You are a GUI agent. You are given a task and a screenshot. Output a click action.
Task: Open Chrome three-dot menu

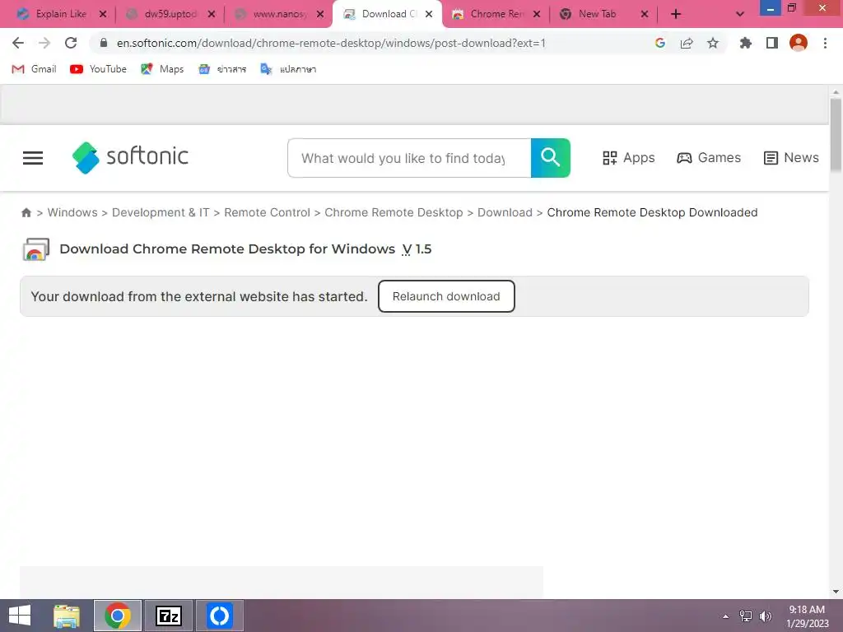pos(825,43)
